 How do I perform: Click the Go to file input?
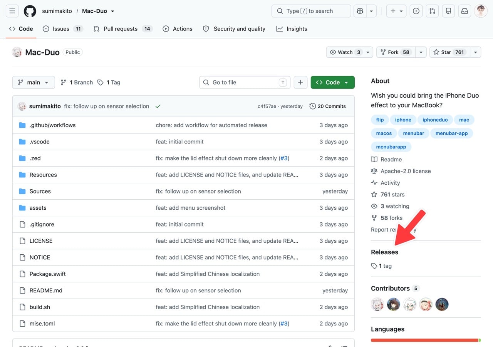pyautogui.click(x=245, y=82)
